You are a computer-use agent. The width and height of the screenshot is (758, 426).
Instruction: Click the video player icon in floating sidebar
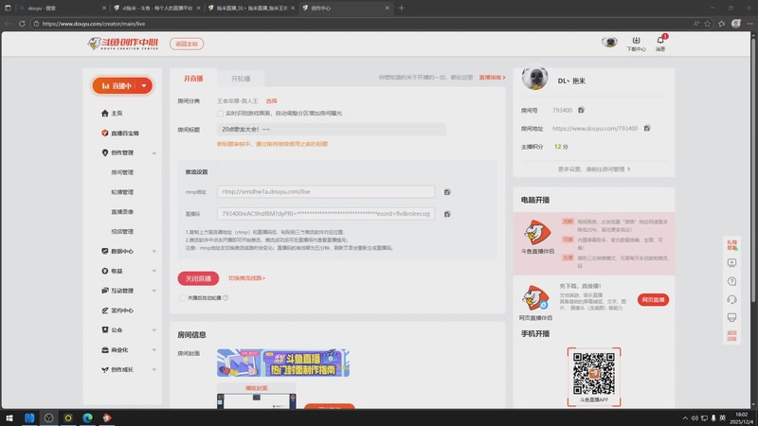click(x=731, y=263)
